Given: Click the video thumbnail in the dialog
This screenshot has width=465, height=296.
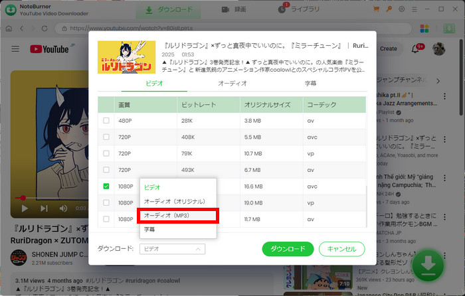Looking at the screenshot, I should point(127,57).
